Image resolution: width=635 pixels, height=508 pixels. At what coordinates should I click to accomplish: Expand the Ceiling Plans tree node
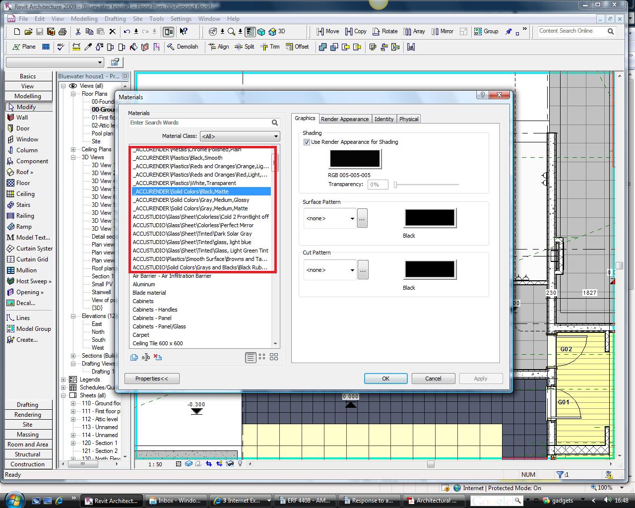click(73, 149)
